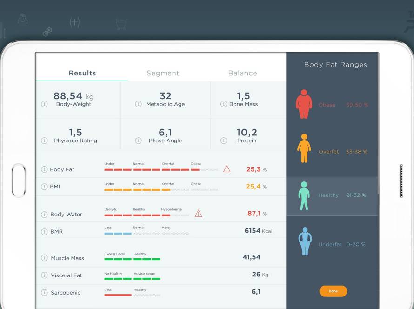Select the "33-38 %" overfat range text

356,152
